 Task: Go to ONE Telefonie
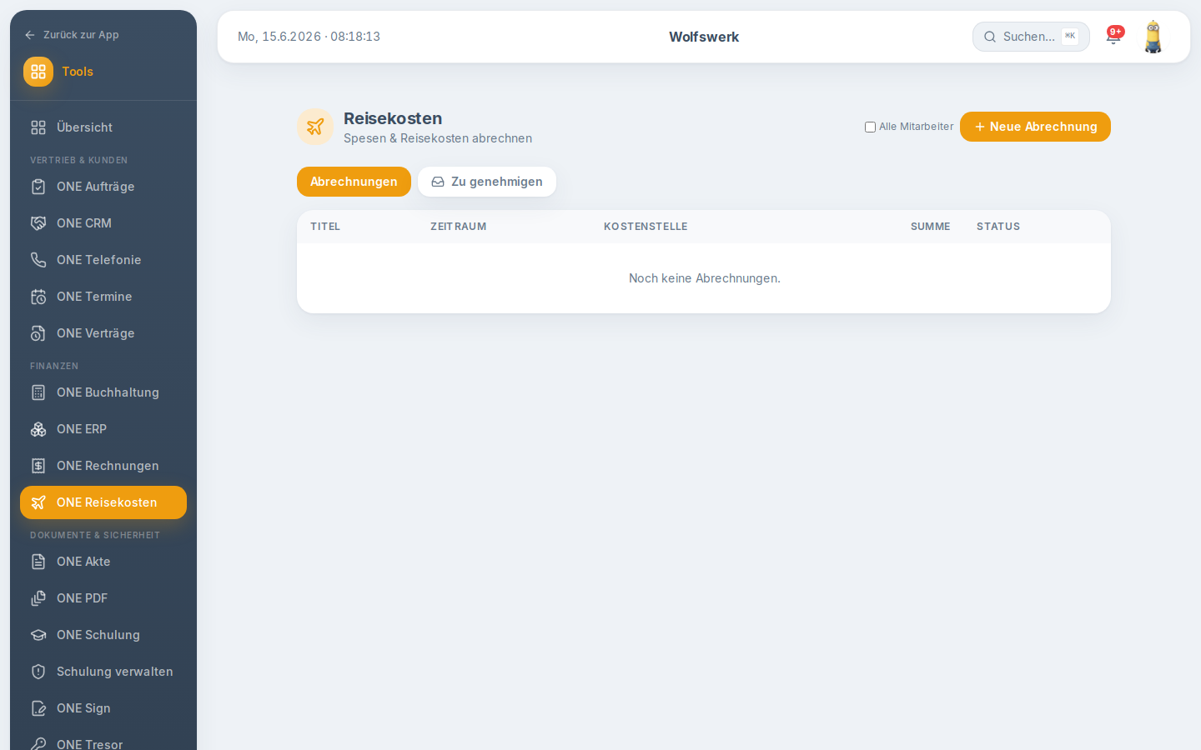(x=103, y=260)
